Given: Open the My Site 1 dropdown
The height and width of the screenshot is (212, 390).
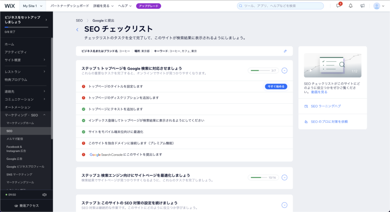Looking at the screenshot, I should click(33, 6).
